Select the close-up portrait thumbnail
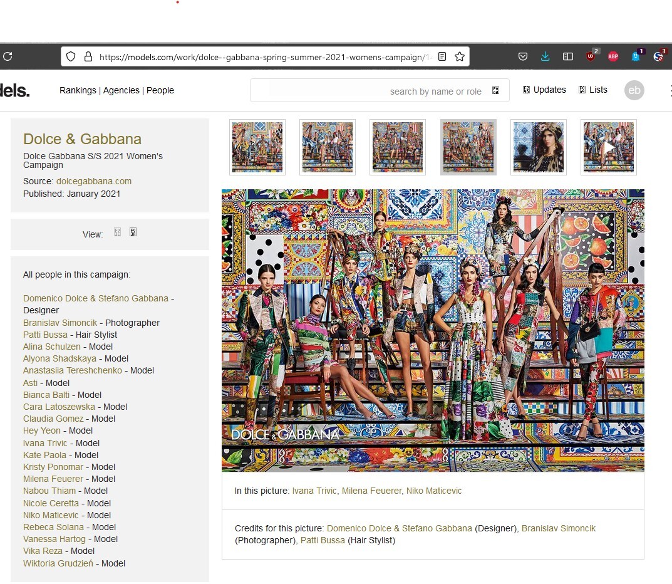The height and width of the screenshot is (584, 672). click(x=538, y=147)
